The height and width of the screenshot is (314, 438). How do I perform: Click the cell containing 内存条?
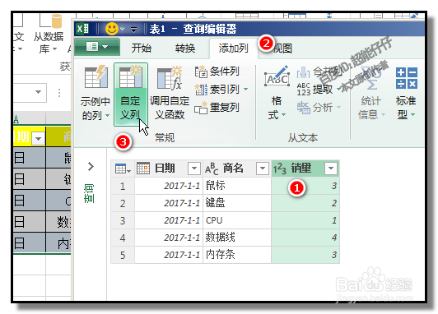point(237,255)
